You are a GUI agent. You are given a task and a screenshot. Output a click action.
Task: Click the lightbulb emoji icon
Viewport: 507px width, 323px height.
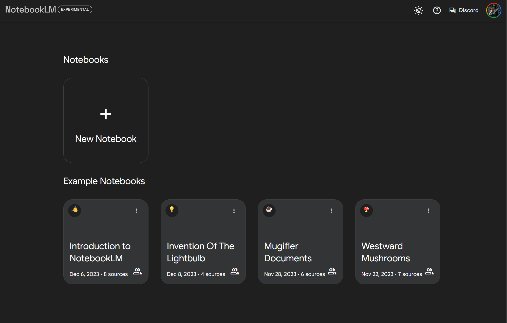[x=172, y=210]
